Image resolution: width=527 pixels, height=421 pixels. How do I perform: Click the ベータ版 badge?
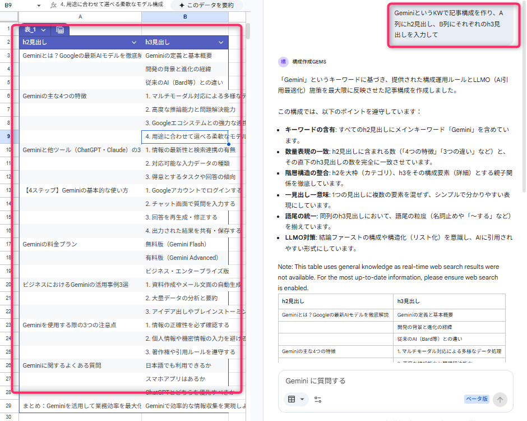point(476,399)
